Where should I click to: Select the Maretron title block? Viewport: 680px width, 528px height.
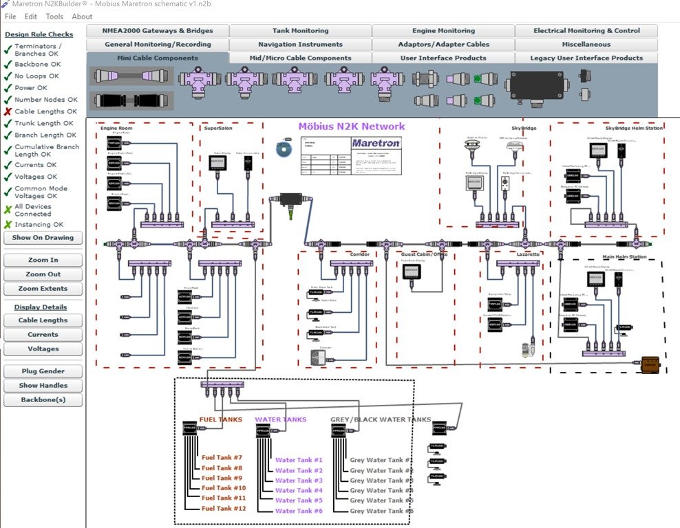(x=351, y=155)
